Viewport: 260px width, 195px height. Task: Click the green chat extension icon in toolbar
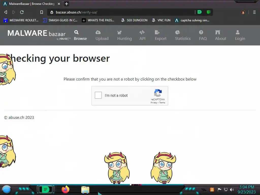click(200, 12)
